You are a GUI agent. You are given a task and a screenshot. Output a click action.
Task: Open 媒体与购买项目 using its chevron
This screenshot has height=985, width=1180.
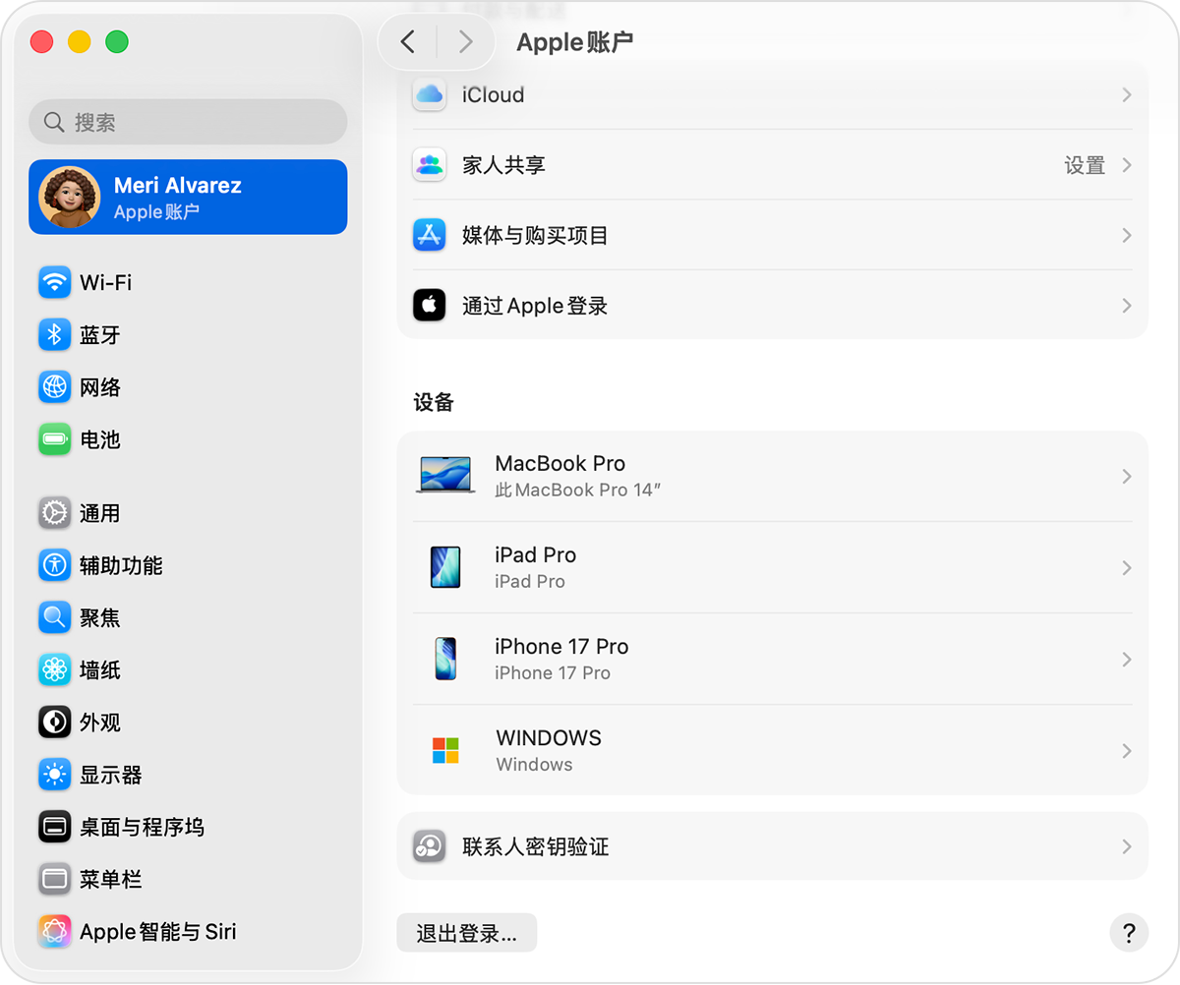point(1126,235)
